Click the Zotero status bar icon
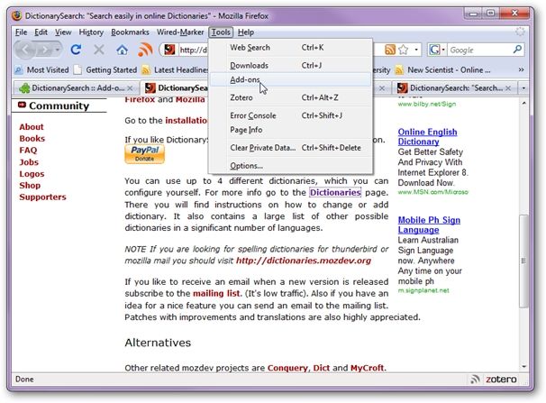 [501, 380]
